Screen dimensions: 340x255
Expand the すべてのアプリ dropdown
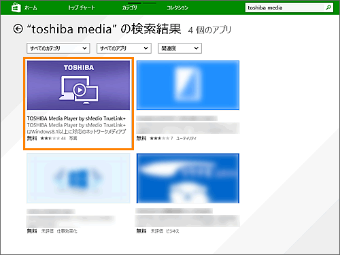124,48
